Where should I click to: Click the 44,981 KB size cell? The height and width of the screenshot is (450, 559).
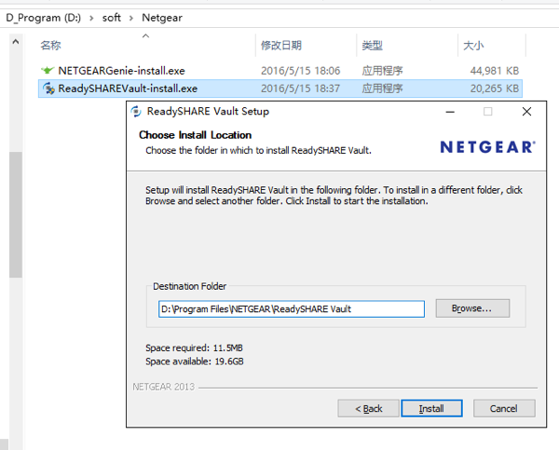pyautogui.click(x=495, y=71)
